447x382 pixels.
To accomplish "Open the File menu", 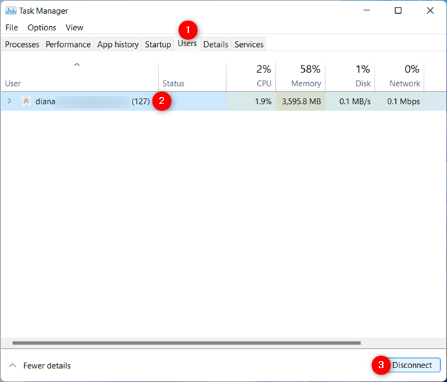I will 12,28.
